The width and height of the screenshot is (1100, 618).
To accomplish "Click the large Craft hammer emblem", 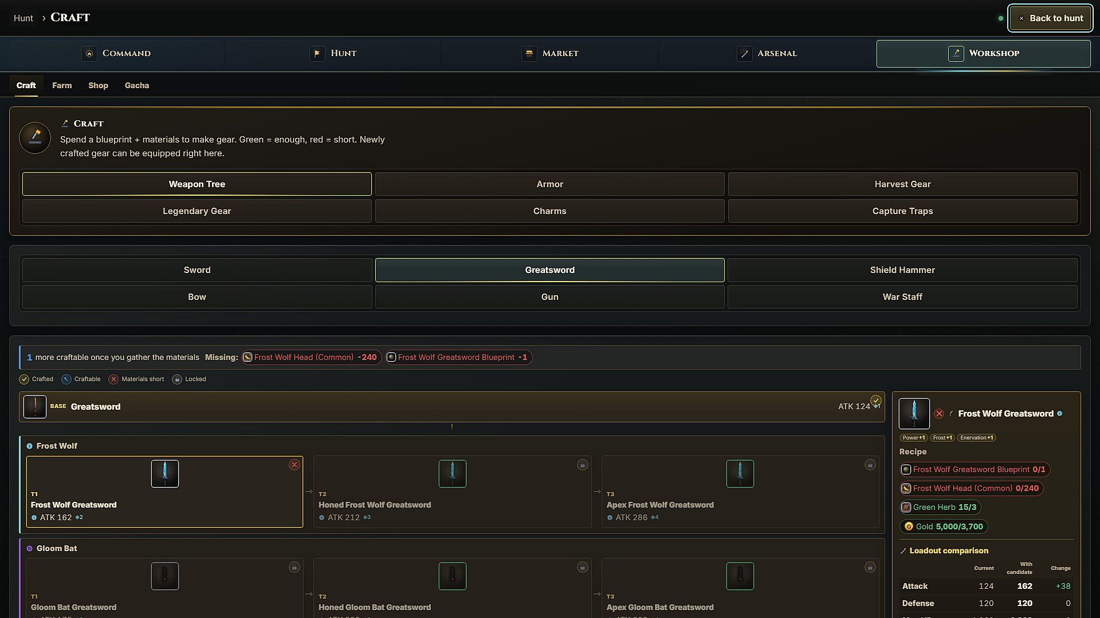I will pos(35,138).
